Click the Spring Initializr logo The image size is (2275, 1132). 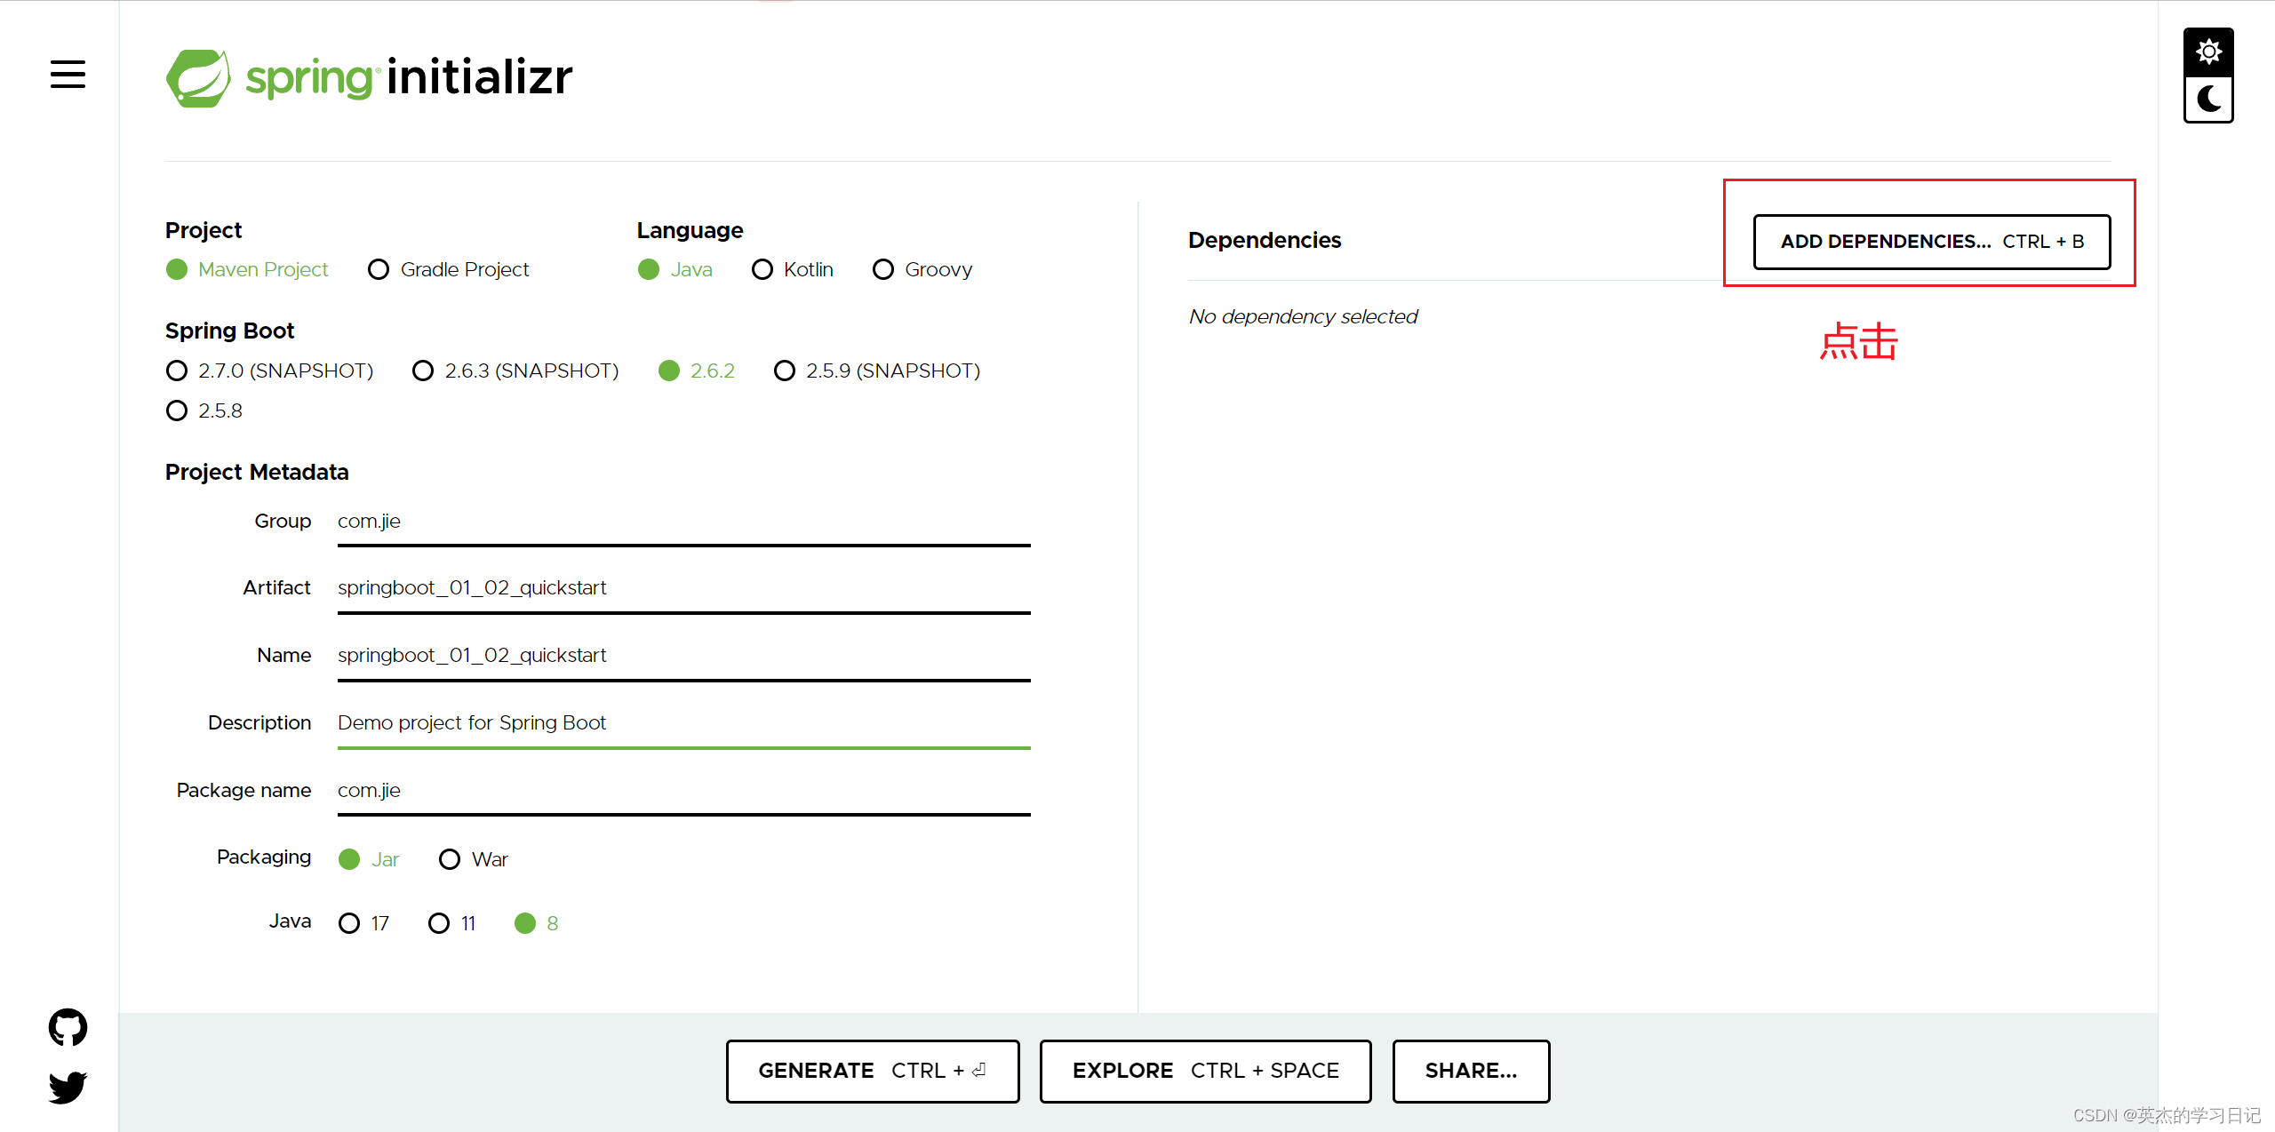[369, 77]
